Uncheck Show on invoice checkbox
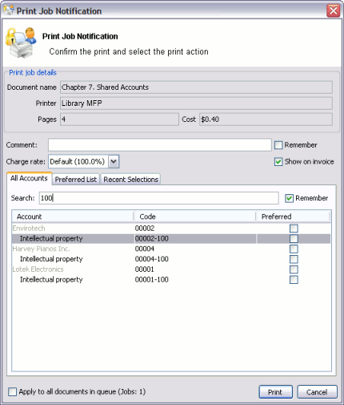The width and height of the screenshot is (344, 405). click(x=278, y=162)
